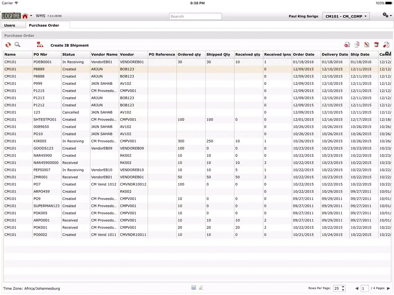This screenshot has height=295, width=394.
Task: Open the magnifying glass search icon
Action: (x=17, y=45)
